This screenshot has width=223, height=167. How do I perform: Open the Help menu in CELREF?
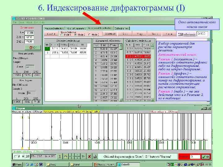tap(42, 22)
